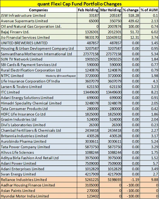Select 'Aditya Birla Fashion And Retail Ltd' cell
Screen dimensions: 159x199
(x=39, y=158)
